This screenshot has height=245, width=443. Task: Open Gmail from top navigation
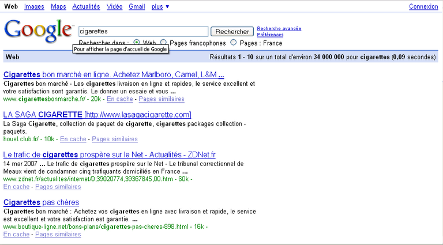tap(137, 6)
